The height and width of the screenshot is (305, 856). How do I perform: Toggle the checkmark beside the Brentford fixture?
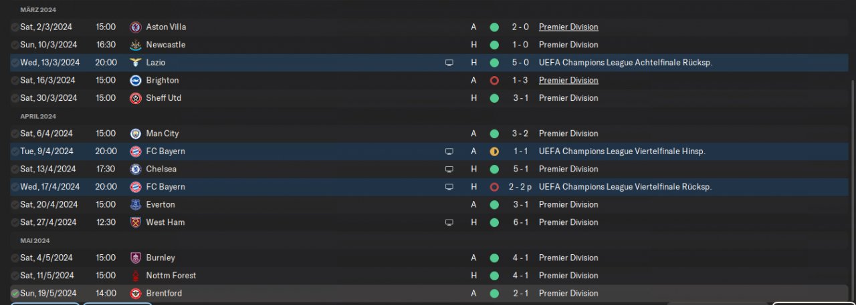15,294
